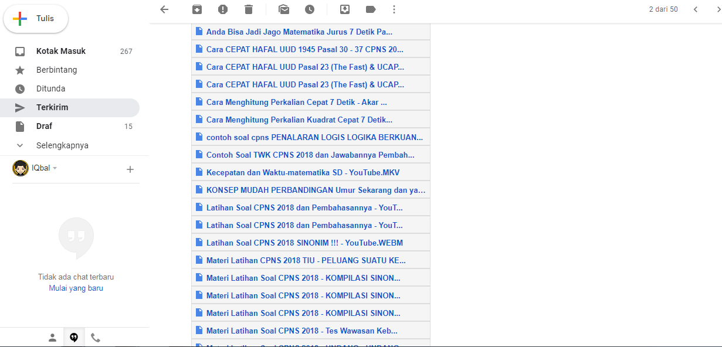
Task: Snooze the email with the clock icon
Action: point(310,9)
